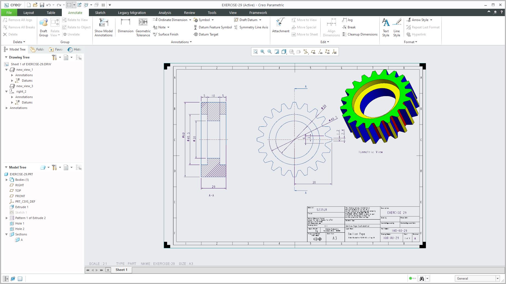Image resolution: width=506 pixels, height=284 pixels.
Task: Toggle coordinate system display in the graphics toolbar
Action: tap(334, 52)
